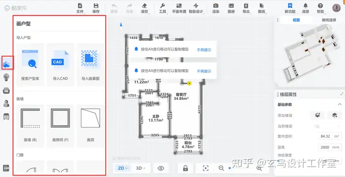The height and width of the screenshot is (177, 345).
Task: Select the person sidebar icon
Action: 6,103
